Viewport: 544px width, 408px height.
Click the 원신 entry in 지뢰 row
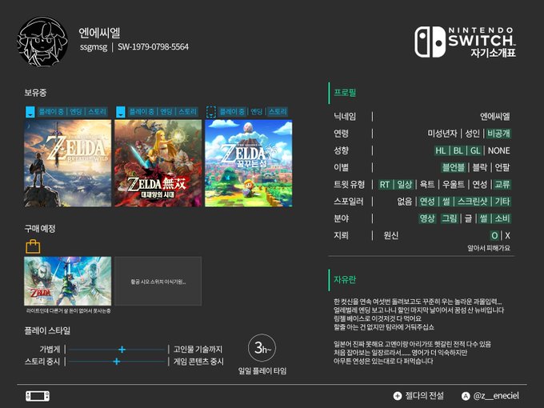coord(391,235)
